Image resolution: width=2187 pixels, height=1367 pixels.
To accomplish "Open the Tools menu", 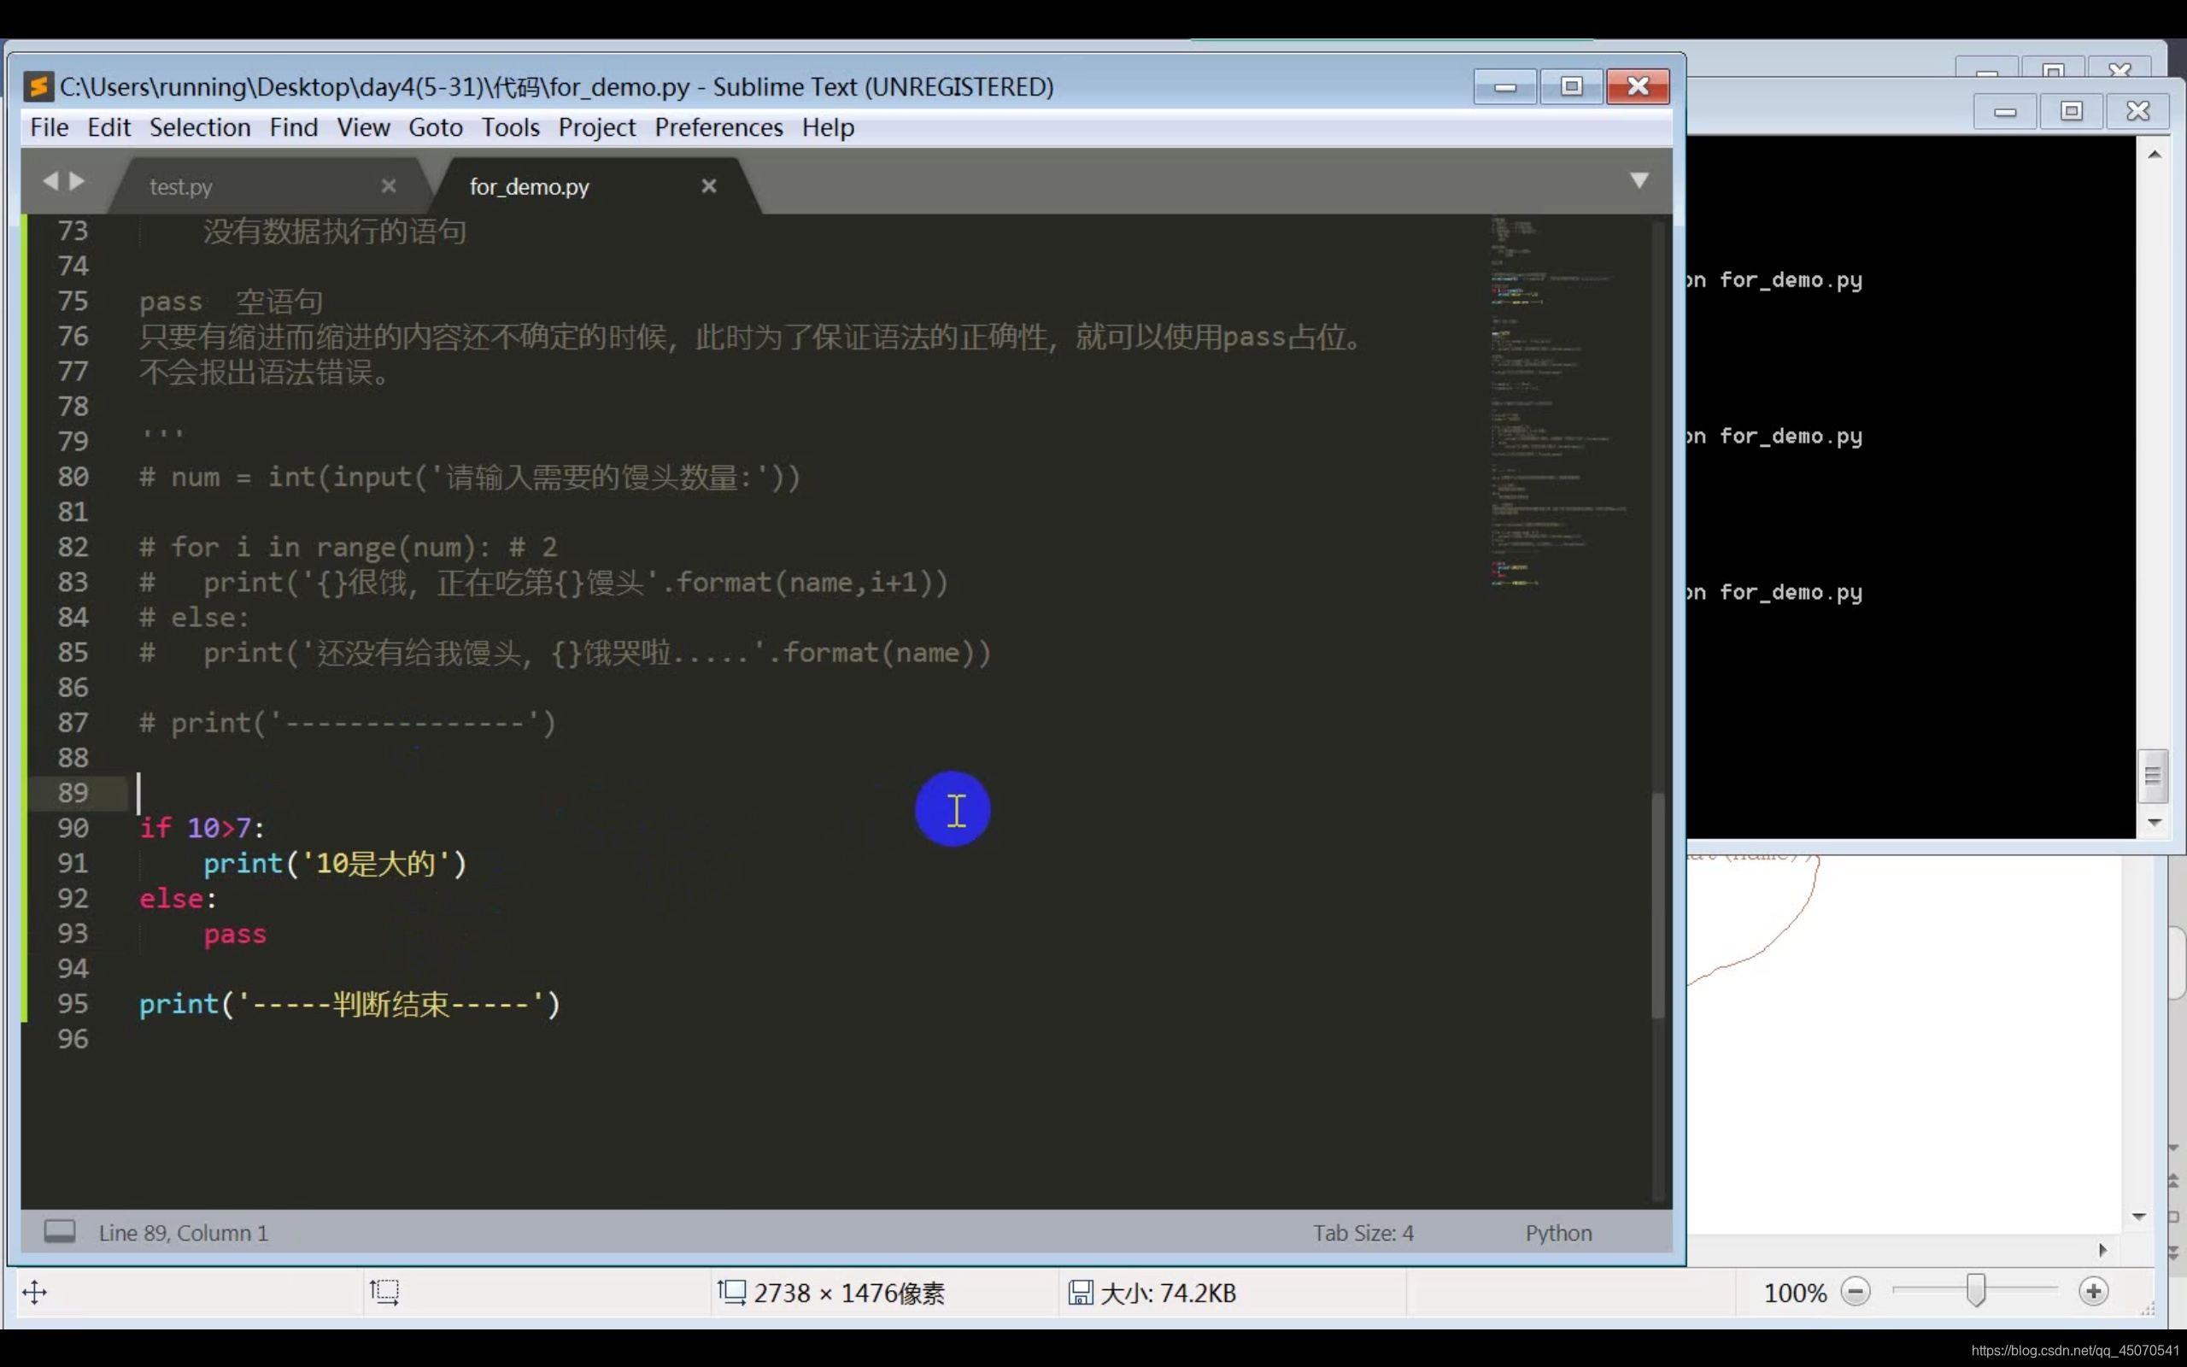I will point(510,127).
